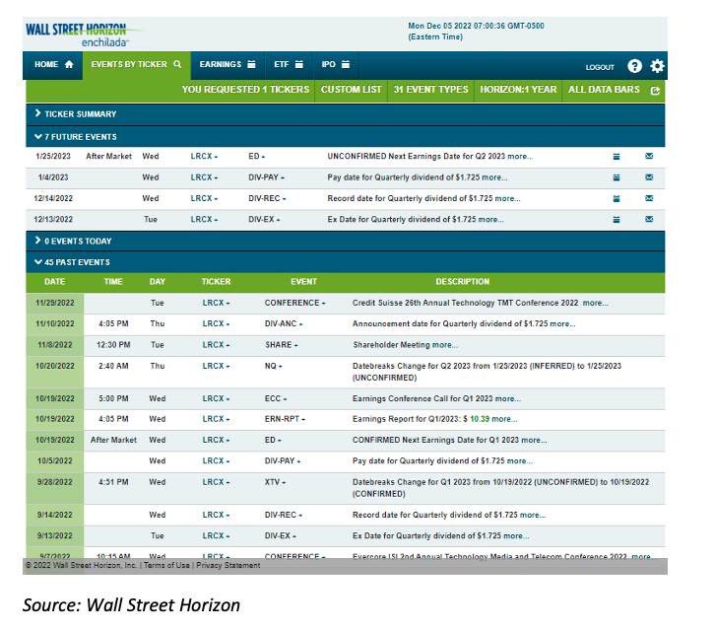
Task: Open the ETF tab
Action: click(x=289, y=64)
